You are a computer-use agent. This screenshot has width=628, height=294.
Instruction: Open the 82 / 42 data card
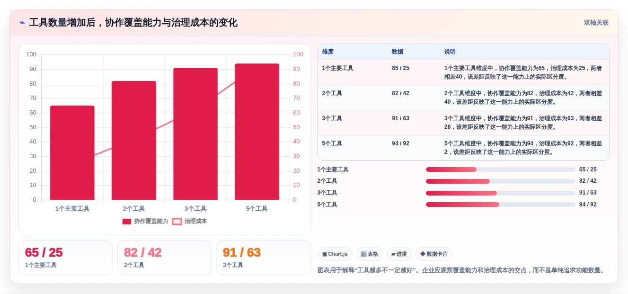click(x=164, y=258)
